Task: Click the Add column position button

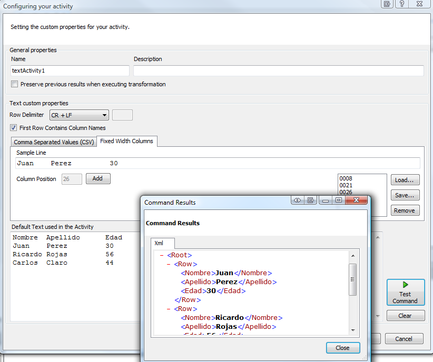Action: (98, 178)
